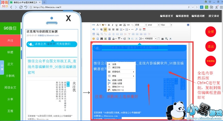Insert a horizontal rule line
The width and height of the screenshot is (223, 121).
coord(132,29)
